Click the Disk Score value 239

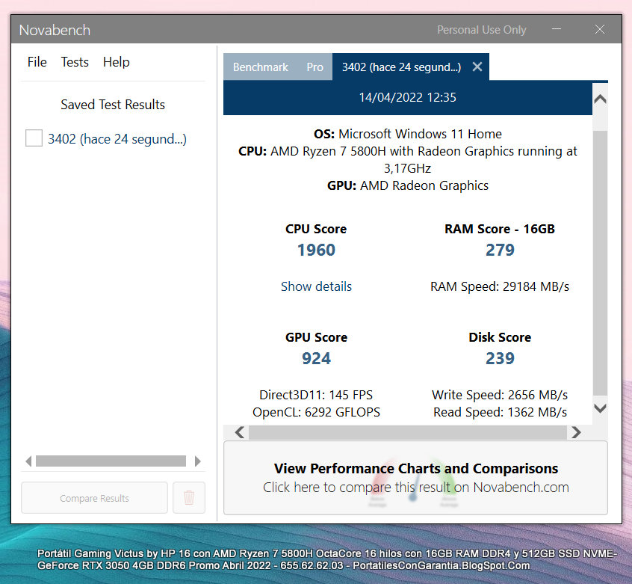pyautogui.click(x=500, y=358)
